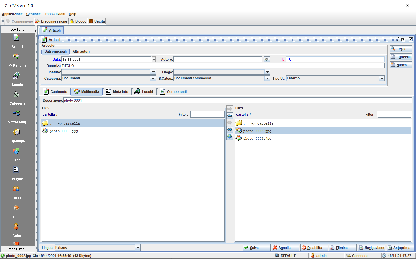The height and width of the screenshot is (259, 417).
Task: Click the Uscita exit toolbar button
Action: (97, 21)
